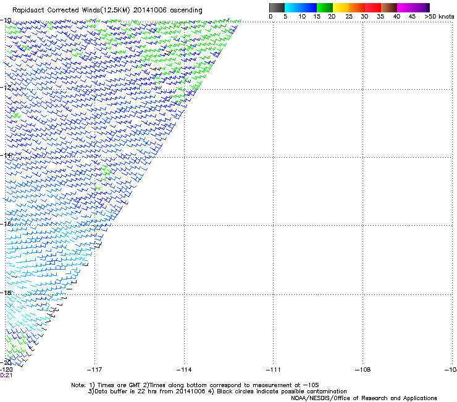Click the magenta-purple 40-50 knots color band
Viewport: 457px width, 402px height.
coord(413,7)
